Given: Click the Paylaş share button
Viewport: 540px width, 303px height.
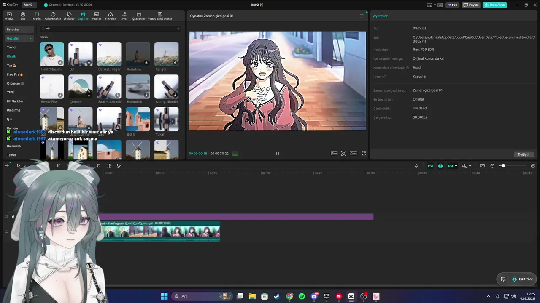Looking at the screenshot, I should tap(471, 5).
